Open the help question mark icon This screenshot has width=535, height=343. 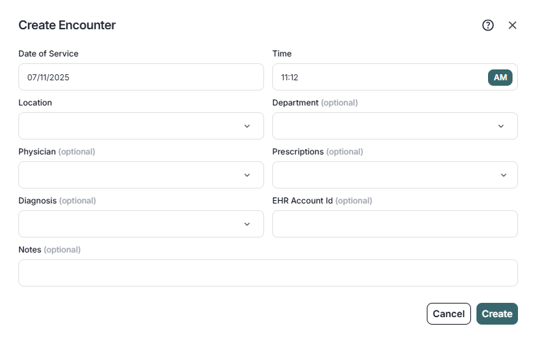pyautogui.click(x=487, y=25)
